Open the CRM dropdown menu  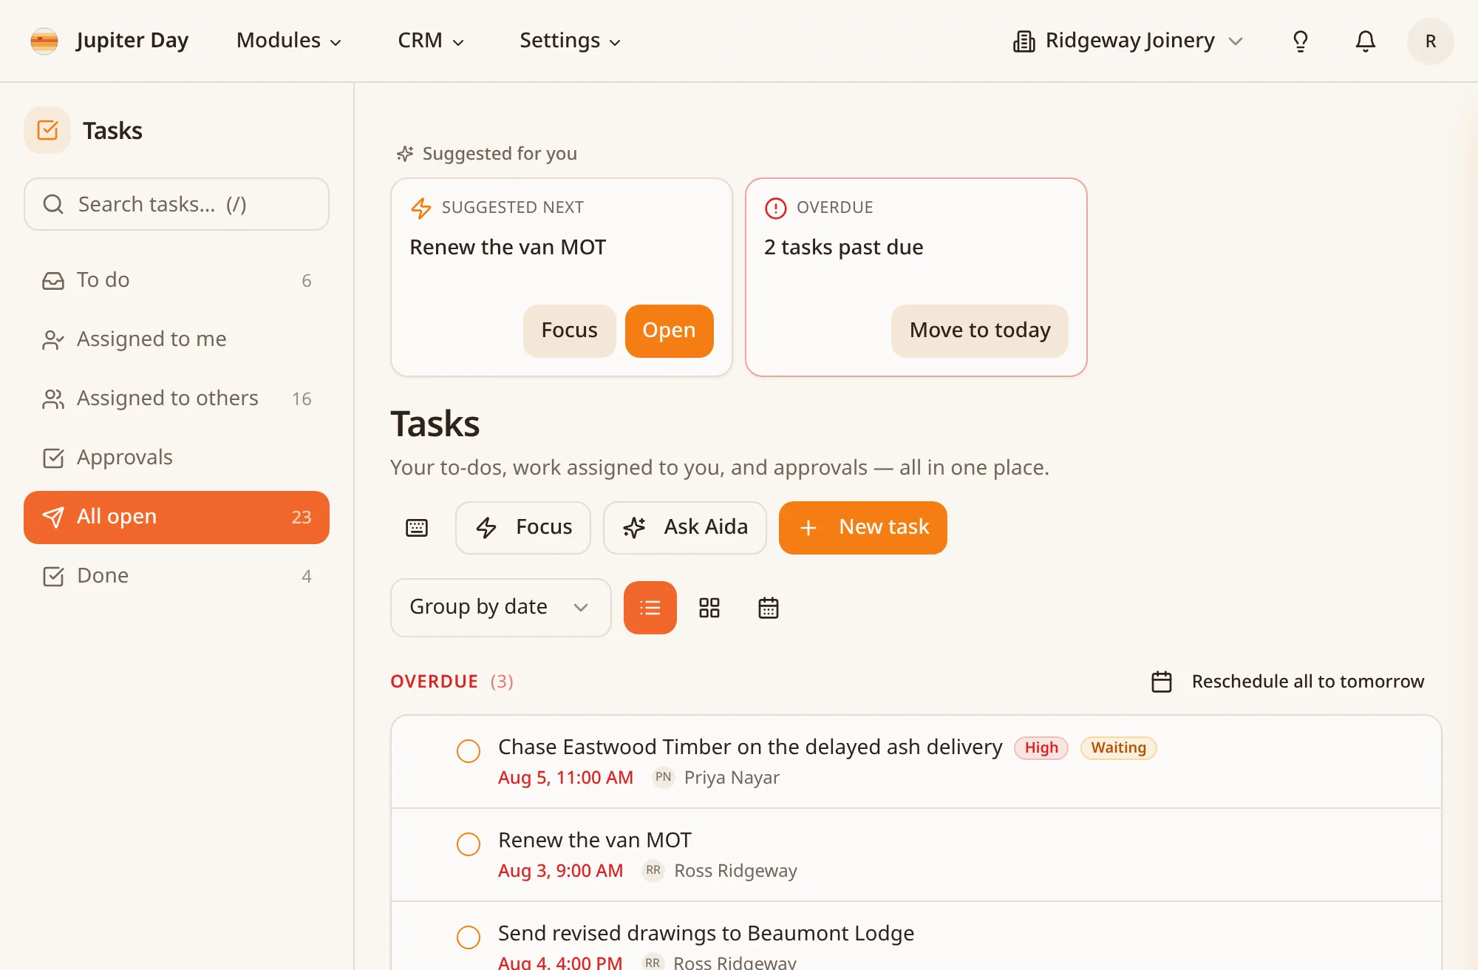431,41
